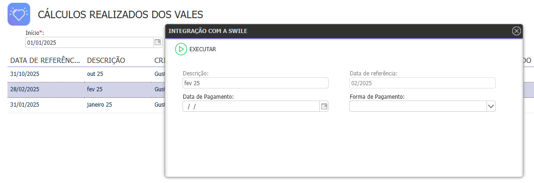The image size is (534, 183).
Task: Focus the Data de Pagamento date field
Action: point(251,106)
